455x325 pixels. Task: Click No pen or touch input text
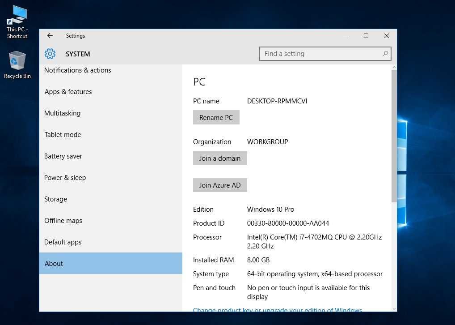click(308, 292)
